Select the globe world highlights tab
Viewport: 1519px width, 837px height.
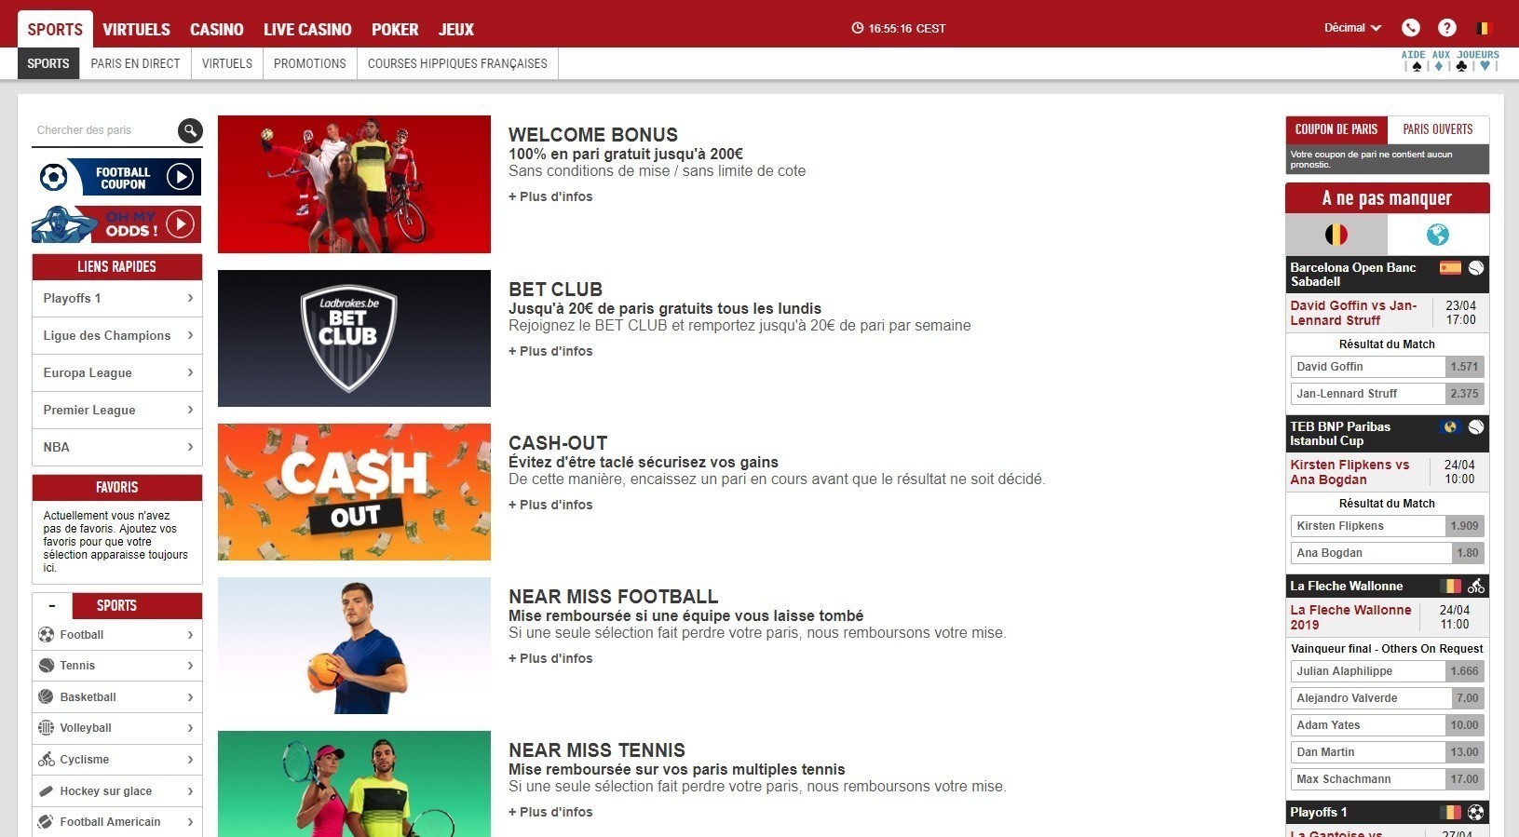pos(1438,235)
